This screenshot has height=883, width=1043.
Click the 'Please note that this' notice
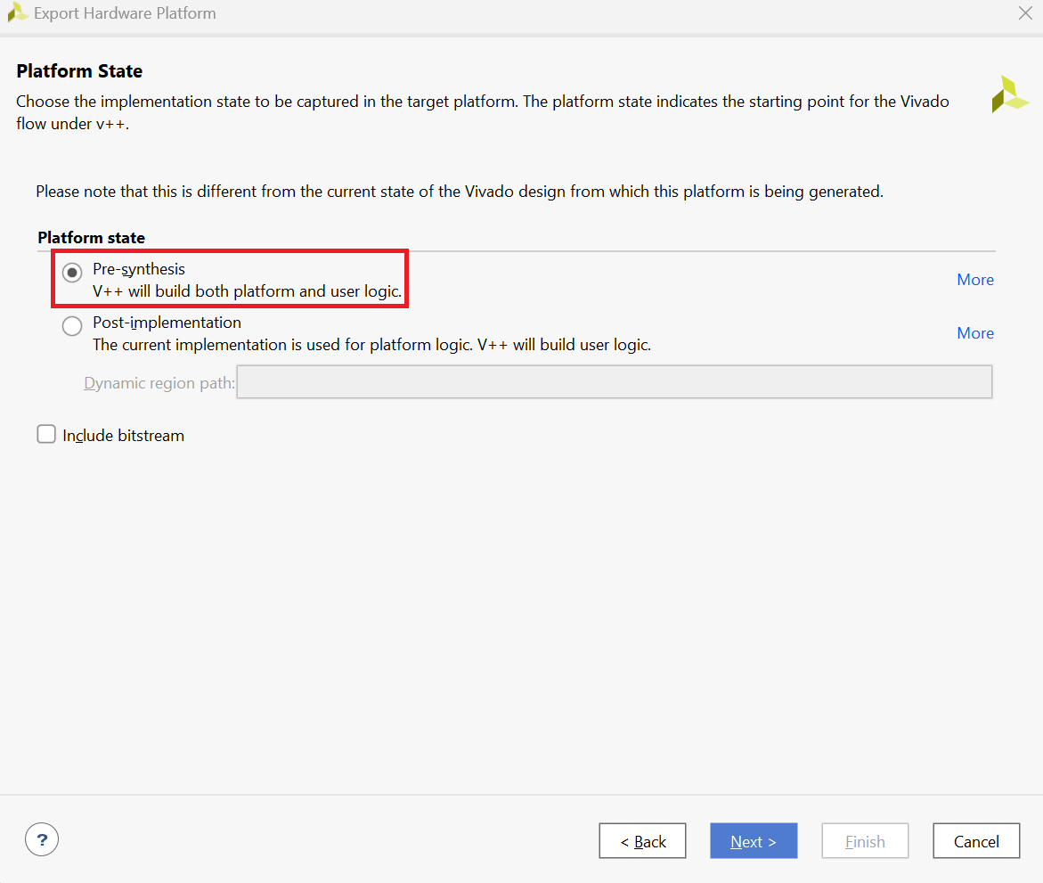pyautogui.click(x=460, y=192)
